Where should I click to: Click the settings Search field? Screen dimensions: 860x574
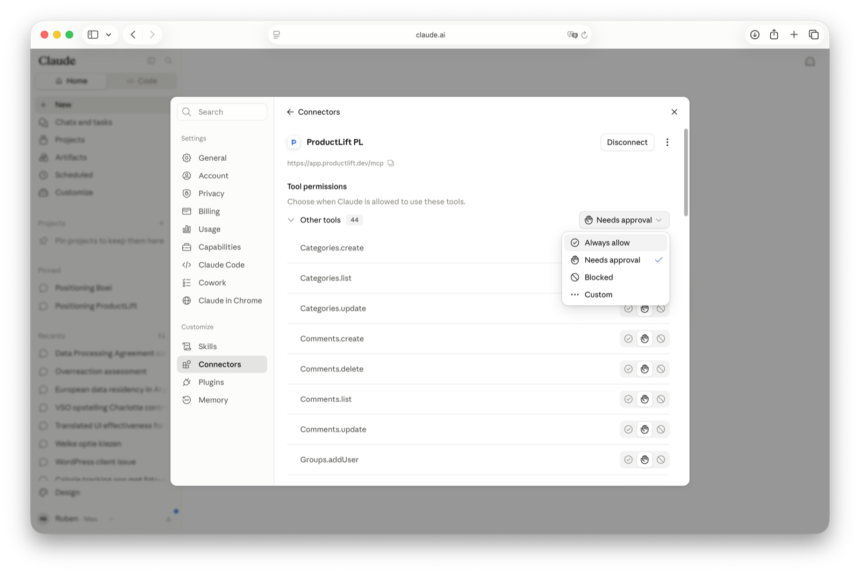222,112
